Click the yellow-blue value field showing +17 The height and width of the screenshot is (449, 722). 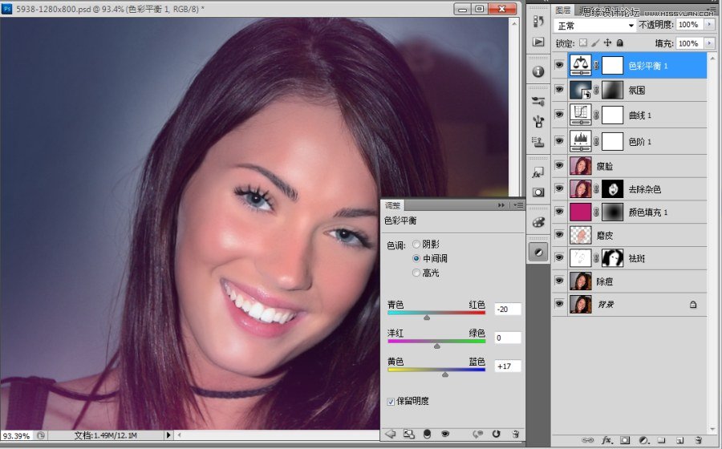coord(508,366)
